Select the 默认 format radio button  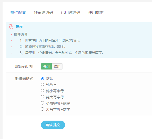coord(42,78)
